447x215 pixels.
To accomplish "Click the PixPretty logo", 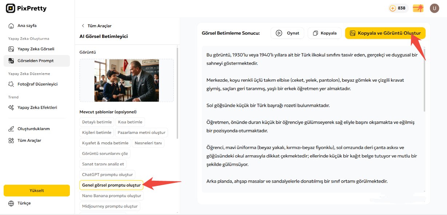I will pyautogui.click(x=25, y=8).
